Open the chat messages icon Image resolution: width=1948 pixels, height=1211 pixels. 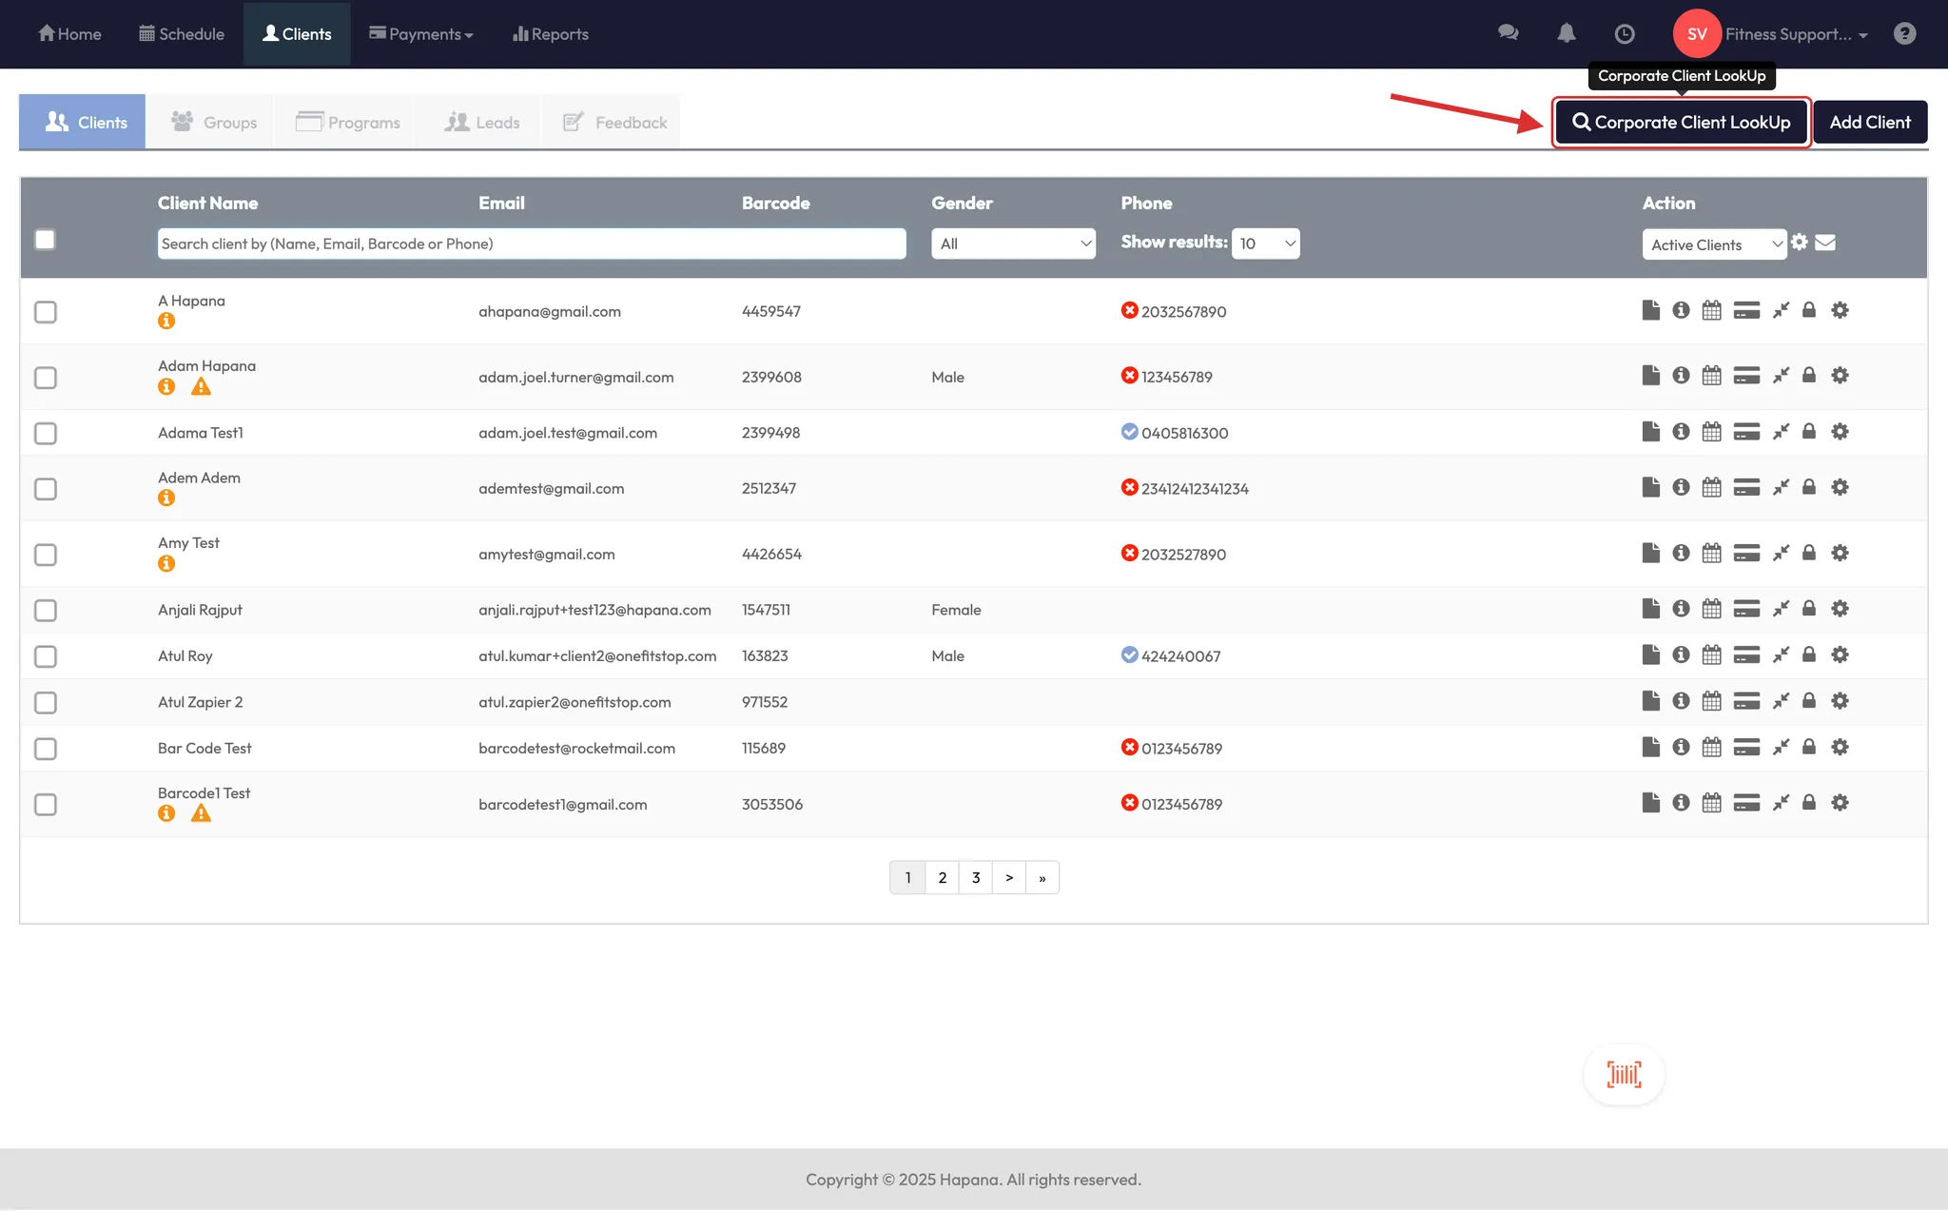point(1508,33)
